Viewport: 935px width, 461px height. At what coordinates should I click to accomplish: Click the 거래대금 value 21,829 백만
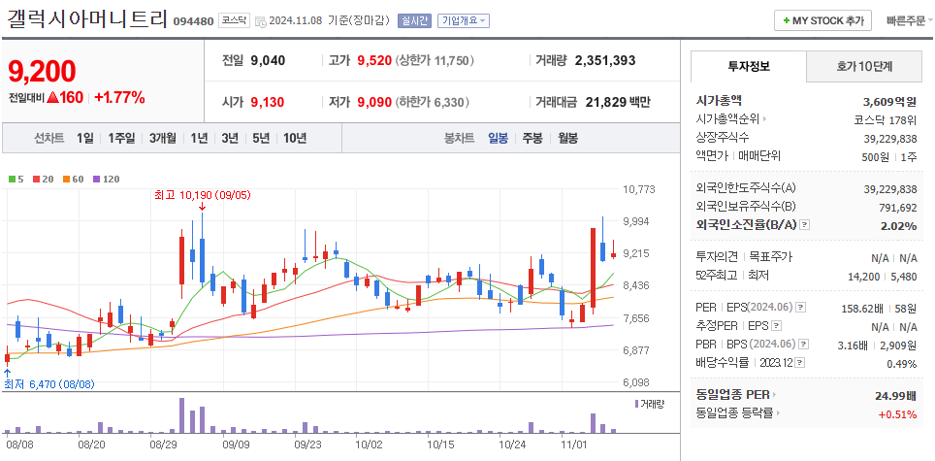pyautogui.click(x=618, y=102)
